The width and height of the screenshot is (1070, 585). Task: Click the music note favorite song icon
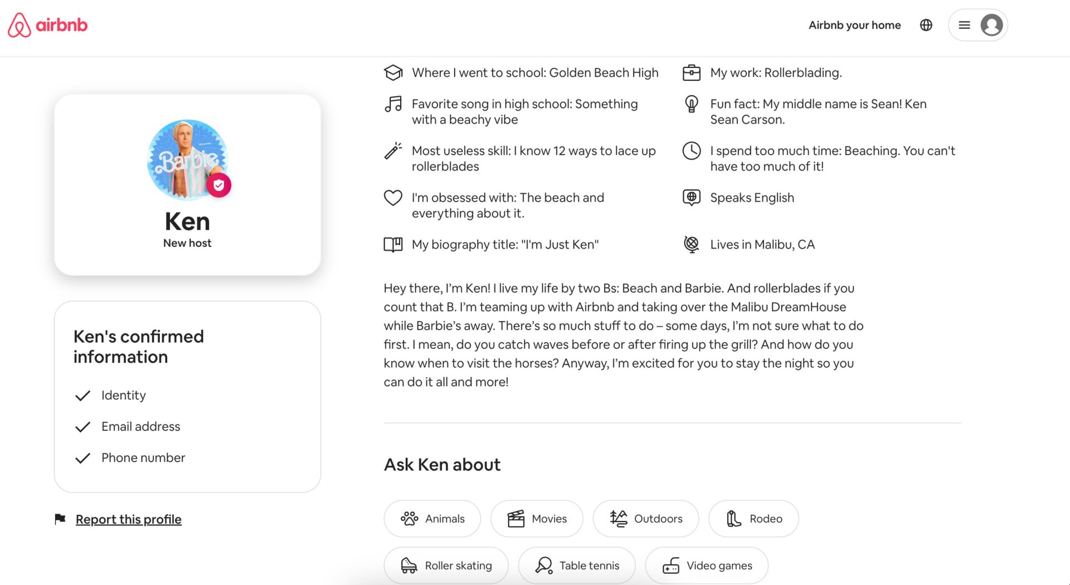pos(393,104)
